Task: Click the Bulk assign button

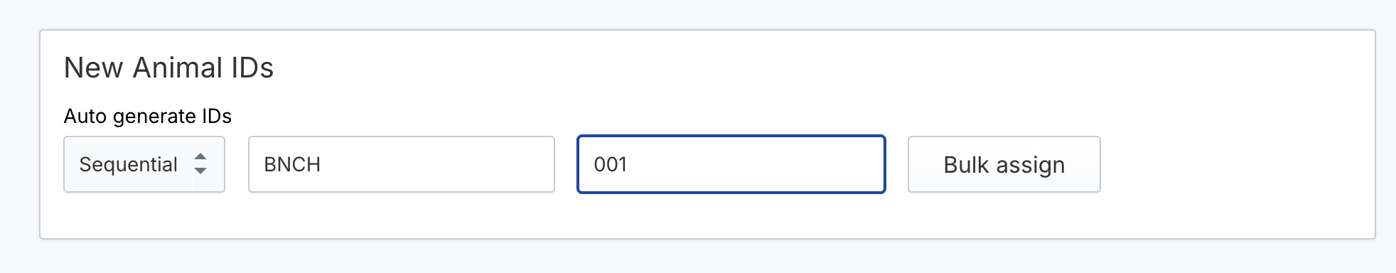Action: coord(1004,164)
